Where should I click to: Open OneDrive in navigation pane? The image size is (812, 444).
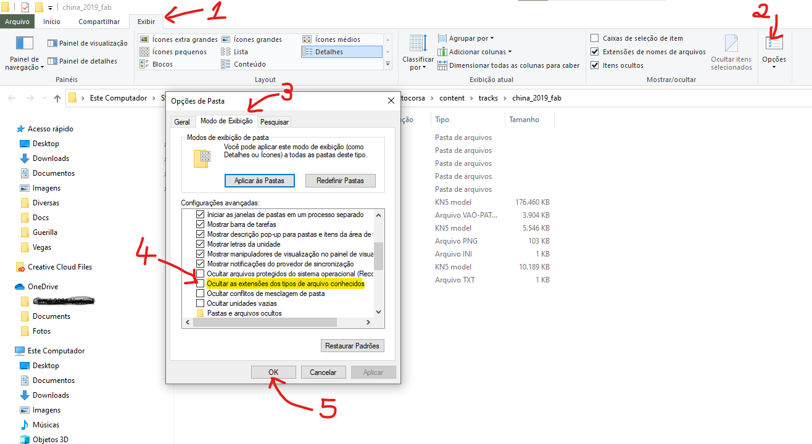(36, 287)
